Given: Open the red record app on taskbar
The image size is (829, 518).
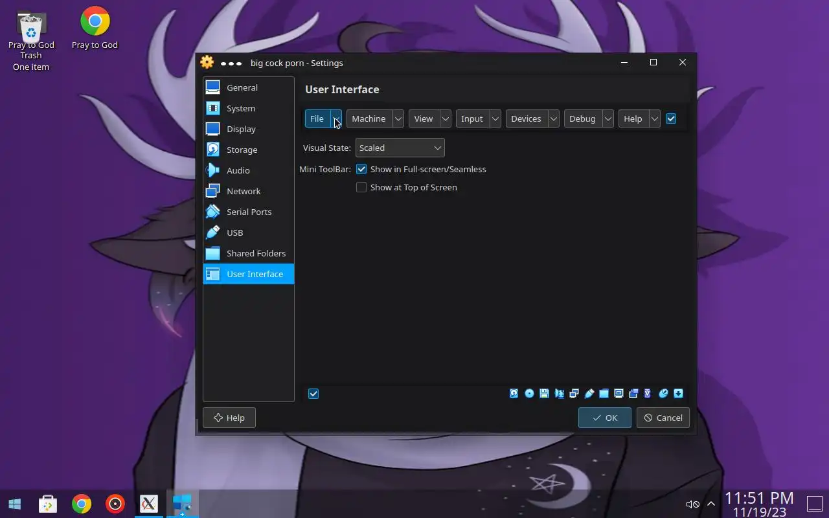Looking at the screenshot, I should pos(115,504).
